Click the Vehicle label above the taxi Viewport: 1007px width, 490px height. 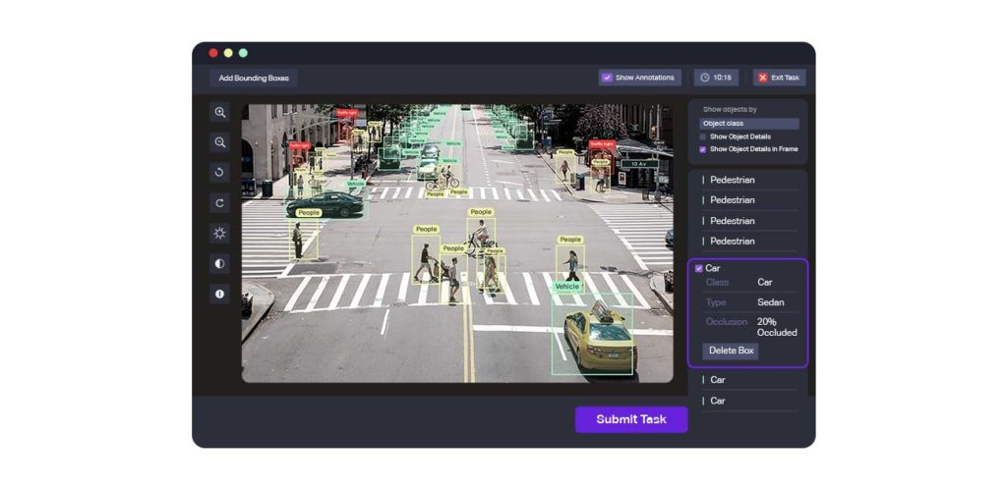pos(567,287)
